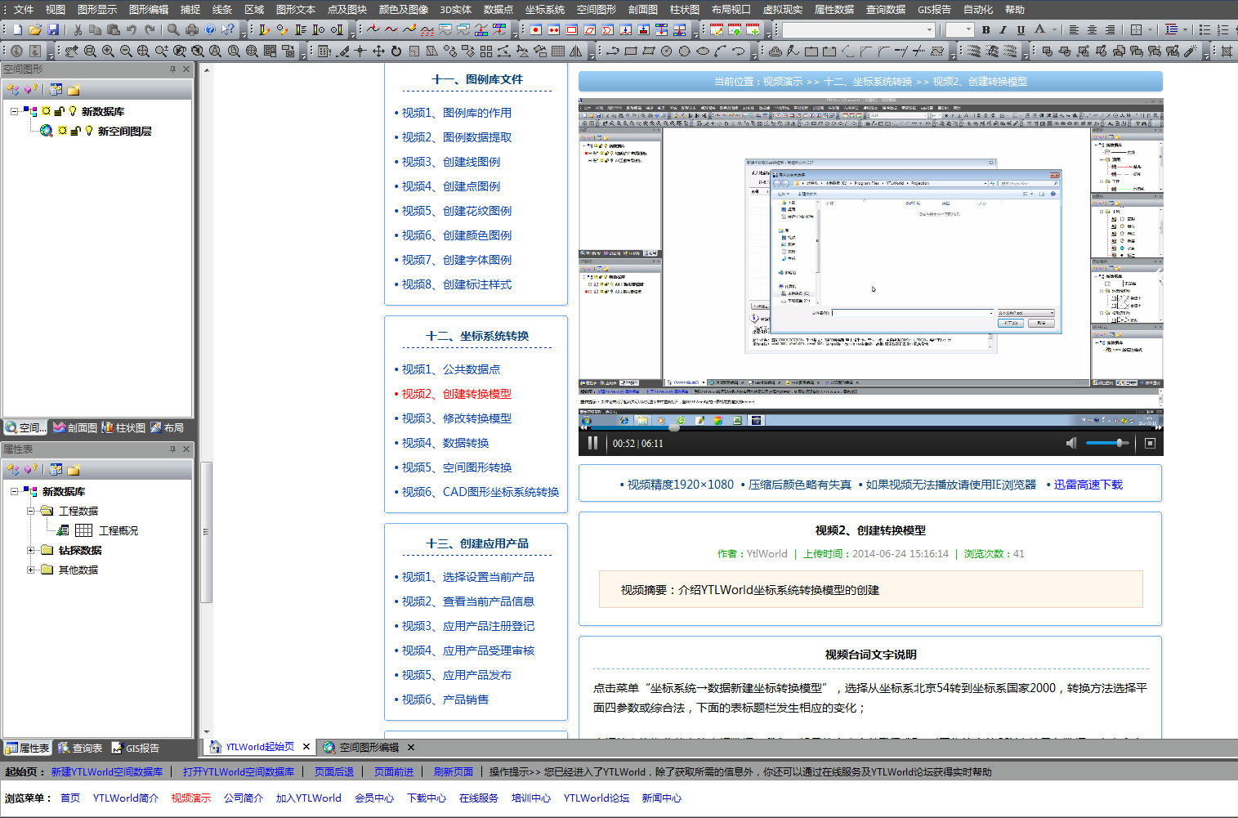Open the font name combo box
This screenshot has height=818, width=1238.
(858, 29)
